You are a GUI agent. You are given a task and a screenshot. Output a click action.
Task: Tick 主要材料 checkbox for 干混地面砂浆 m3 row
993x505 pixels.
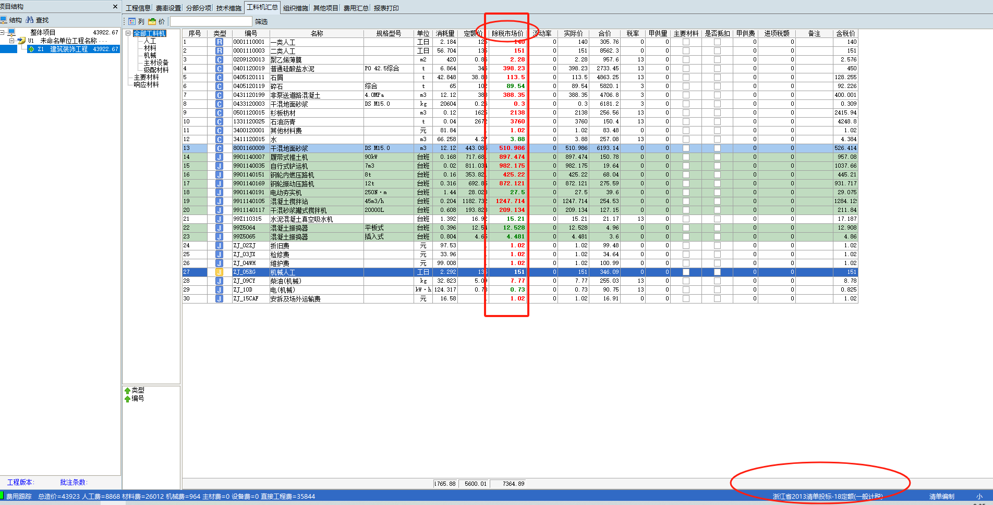coord(686,148)
